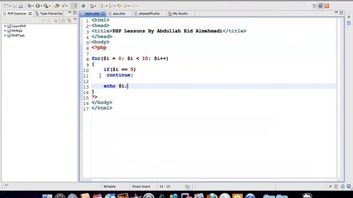Toggle Mark Occurrences highlighter icon

pos(74,6)
